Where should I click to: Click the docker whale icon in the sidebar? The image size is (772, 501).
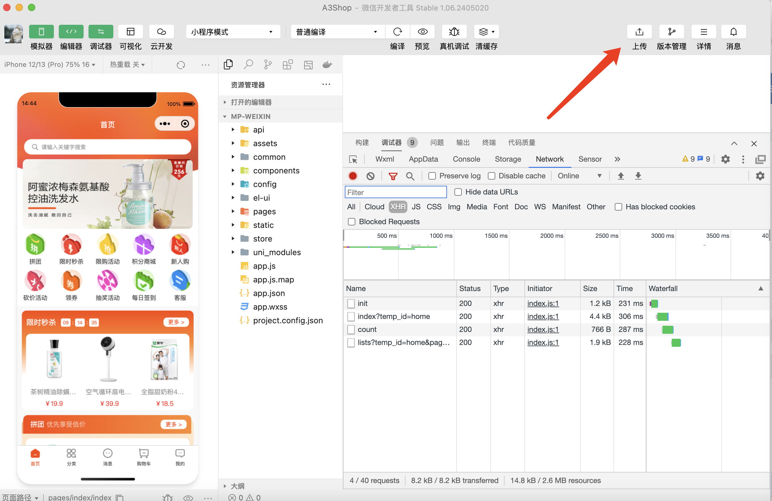pos(327,65)
